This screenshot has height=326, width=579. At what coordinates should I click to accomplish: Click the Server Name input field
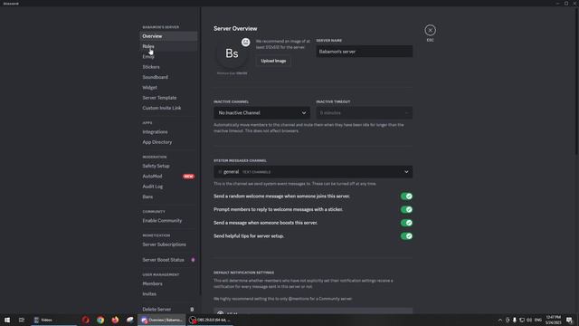click(364, 52)
